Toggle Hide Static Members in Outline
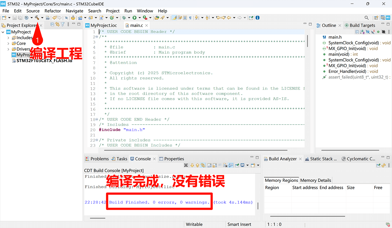The height and width of the screenshot is (228, 392). 373,32
